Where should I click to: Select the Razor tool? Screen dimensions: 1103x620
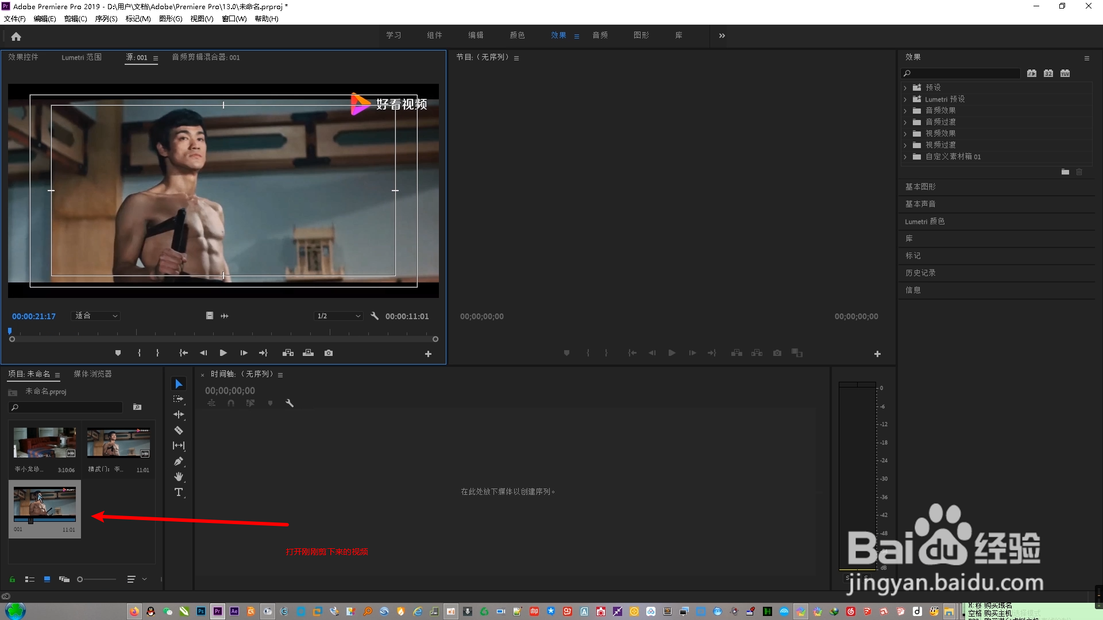pyautogui.click(x=179, y=430)
